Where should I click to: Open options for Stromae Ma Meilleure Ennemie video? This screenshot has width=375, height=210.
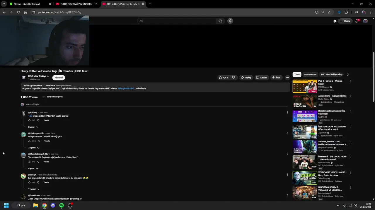350,142
